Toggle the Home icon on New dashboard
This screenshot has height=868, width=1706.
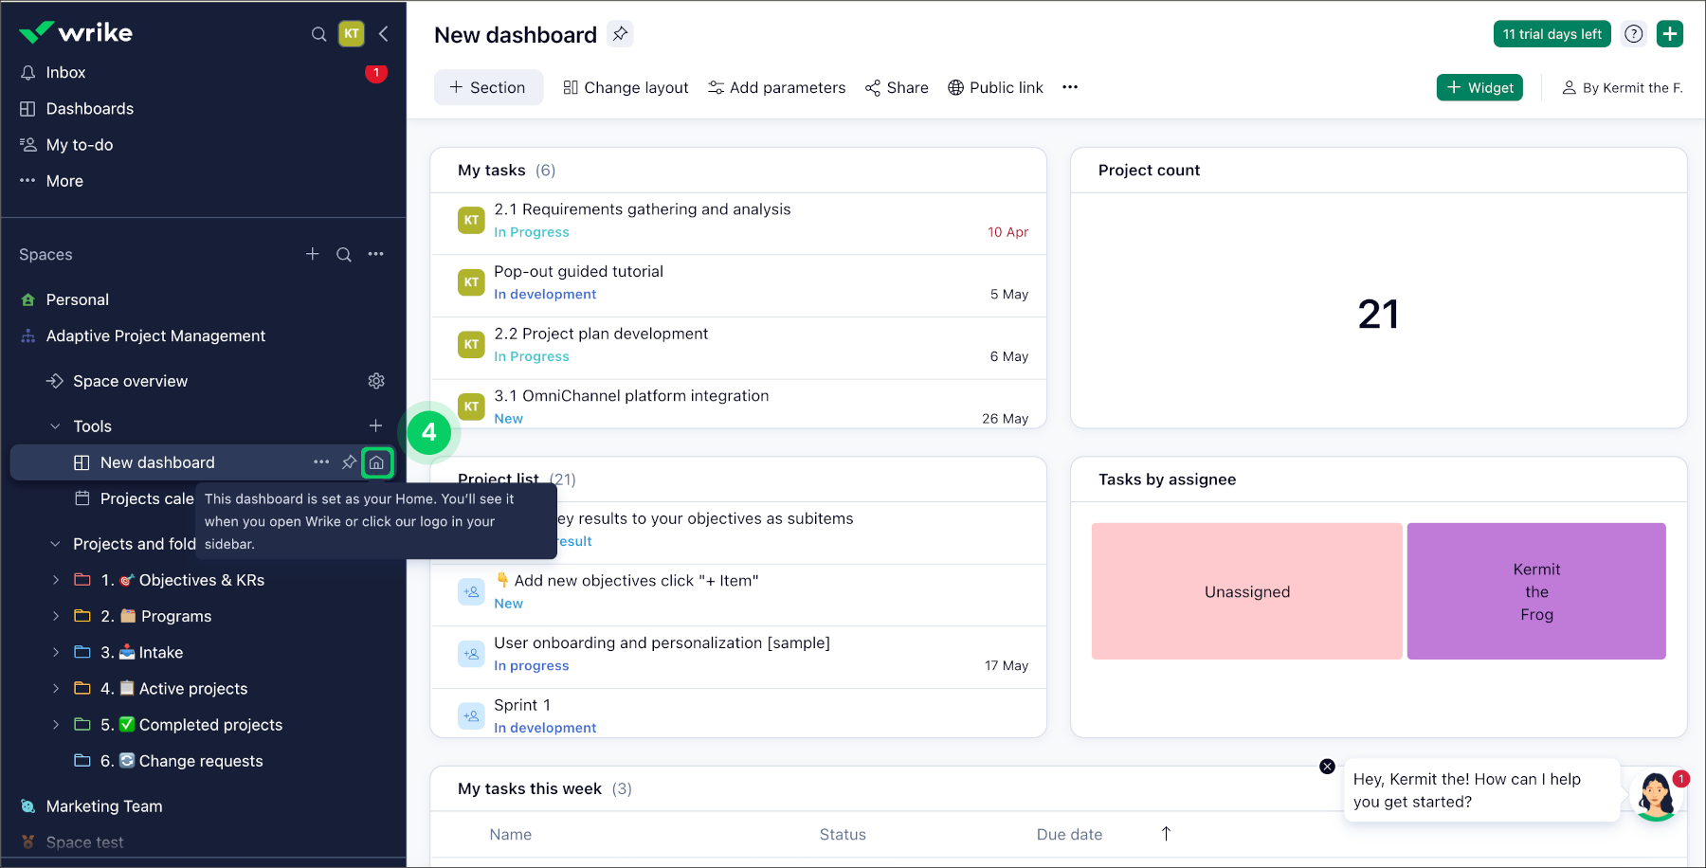click(377, 462)
